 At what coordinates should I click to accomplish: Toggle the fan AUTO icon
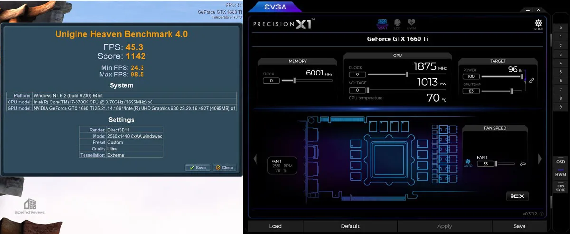point(468,163)
